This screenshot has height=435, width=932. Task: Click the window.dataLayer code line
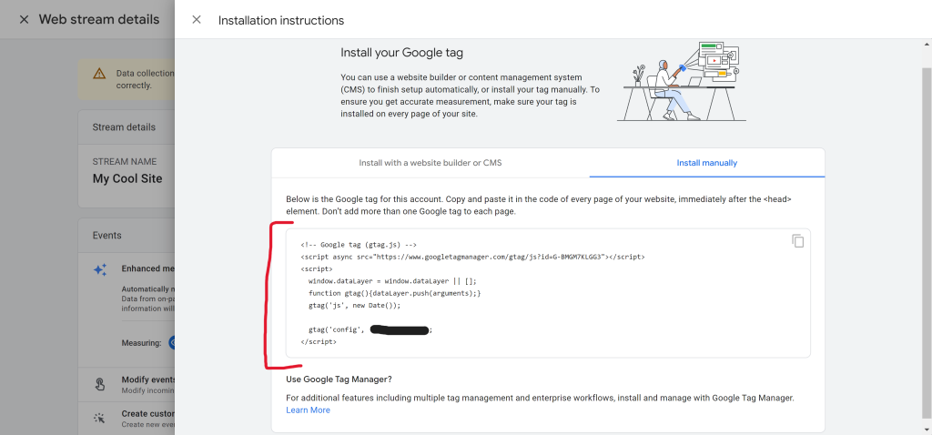coord(392,280)
